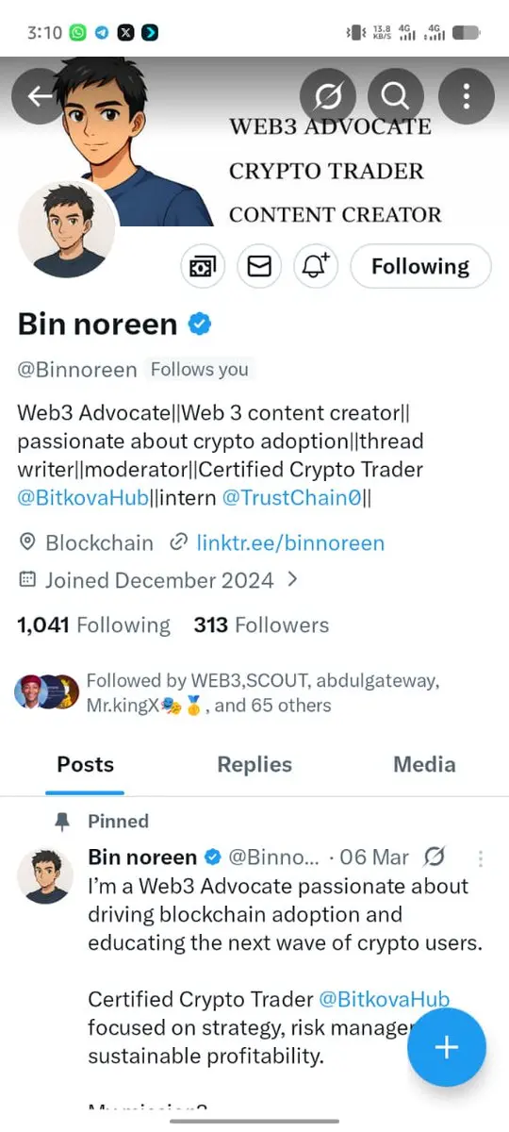The width and height of the screenshot is (509, 1132).
Task: Tap the tip money icon
Action: (203, 267)
